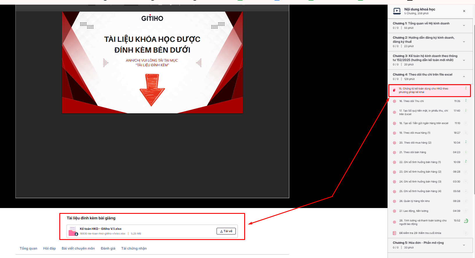Click the 5.25 MB file size text

point(136,234)
